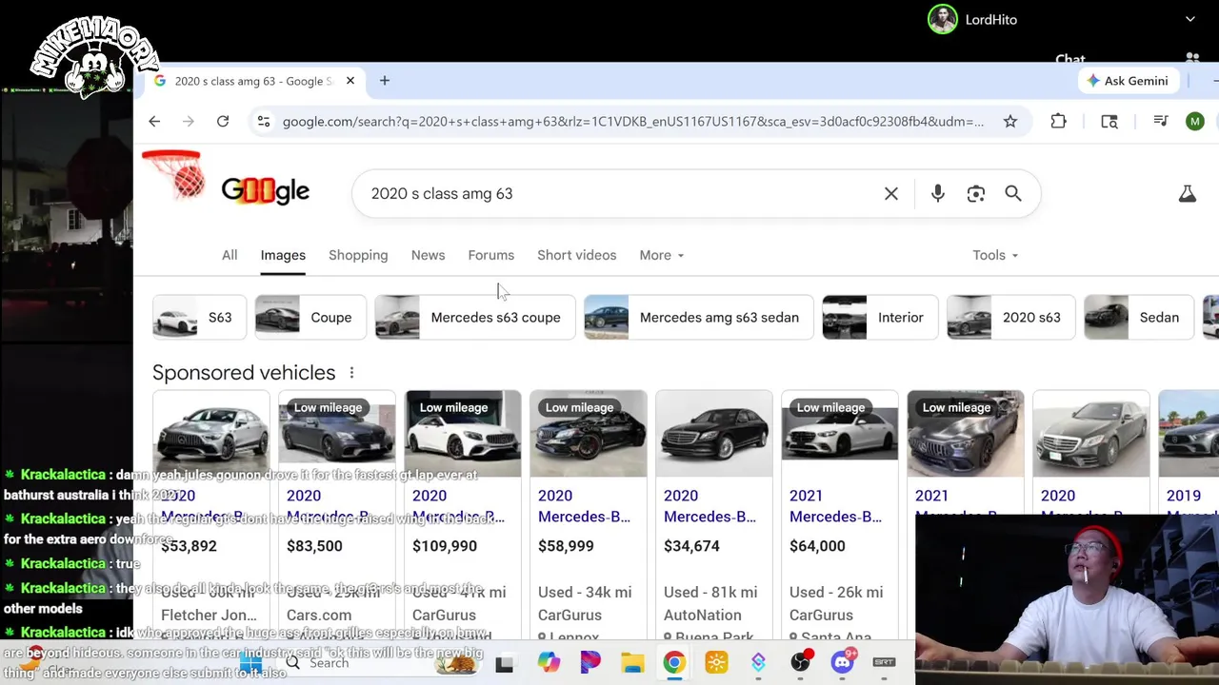This screenshot has width=1219, height=685.
Task: Open File Explorer from the taskbar
Action: pos(632,663)
